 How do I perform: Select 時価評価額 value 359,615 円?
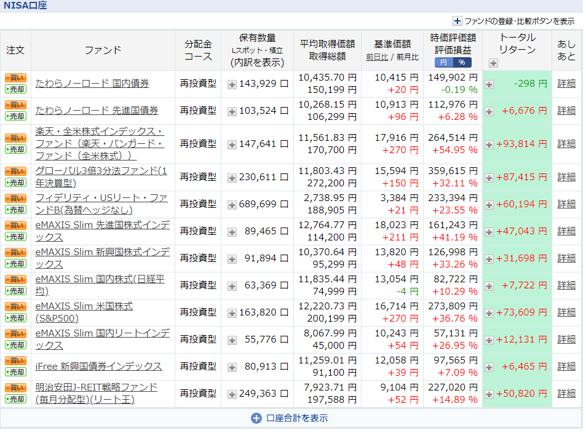[453, 171]
